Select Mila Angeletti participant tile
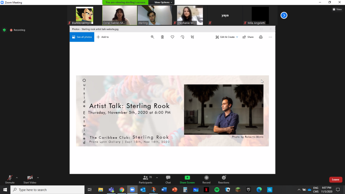Image resolution: width=345 pixels, height=194 pixels. (260, 15)
